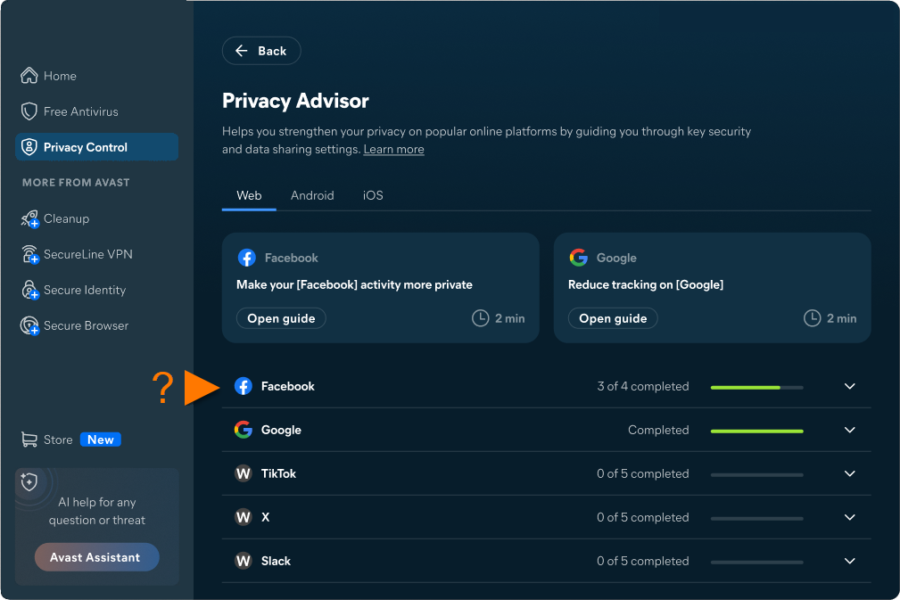Image resolution: width=900 pixels, height=600 pixels.
Task: Click '0 of 5 completed' on TikTok row
Action: 643,473
